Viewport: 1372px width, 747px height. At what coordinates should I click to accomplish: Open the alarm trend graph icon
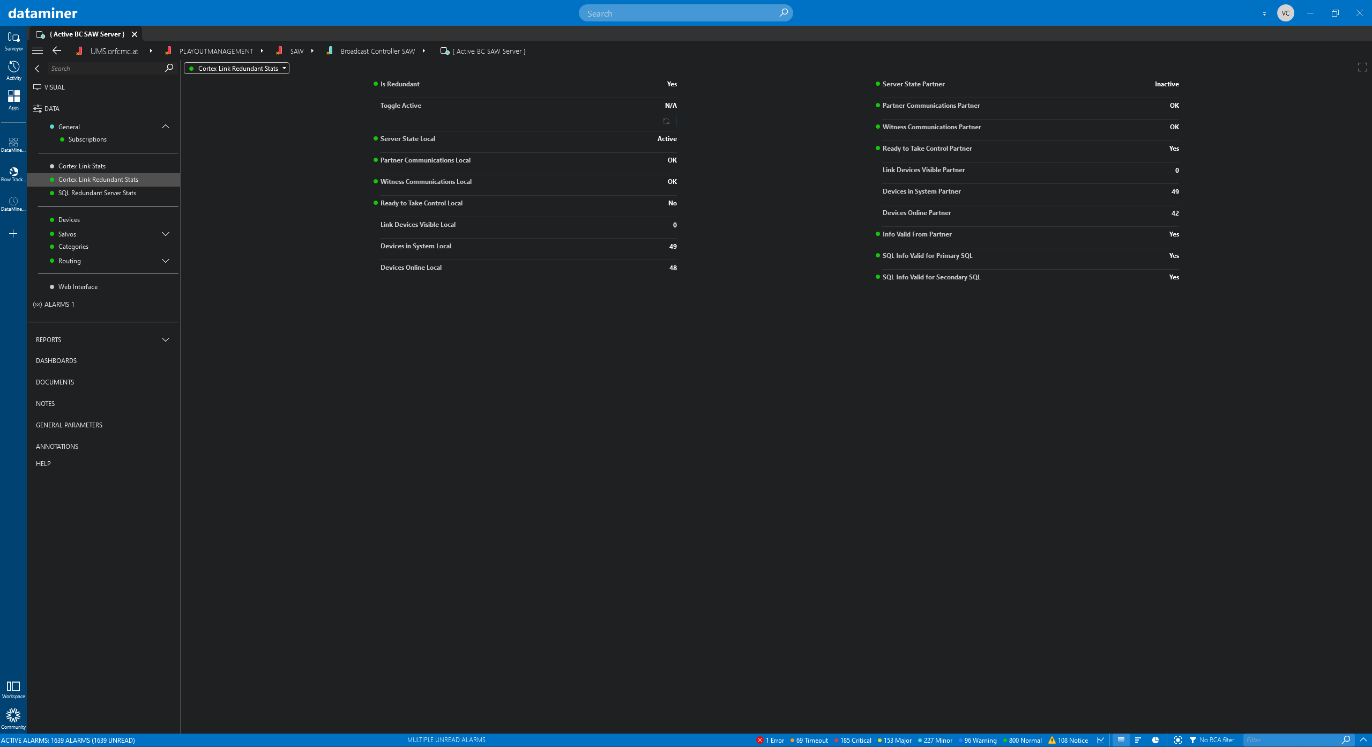tap(1101, 740)
